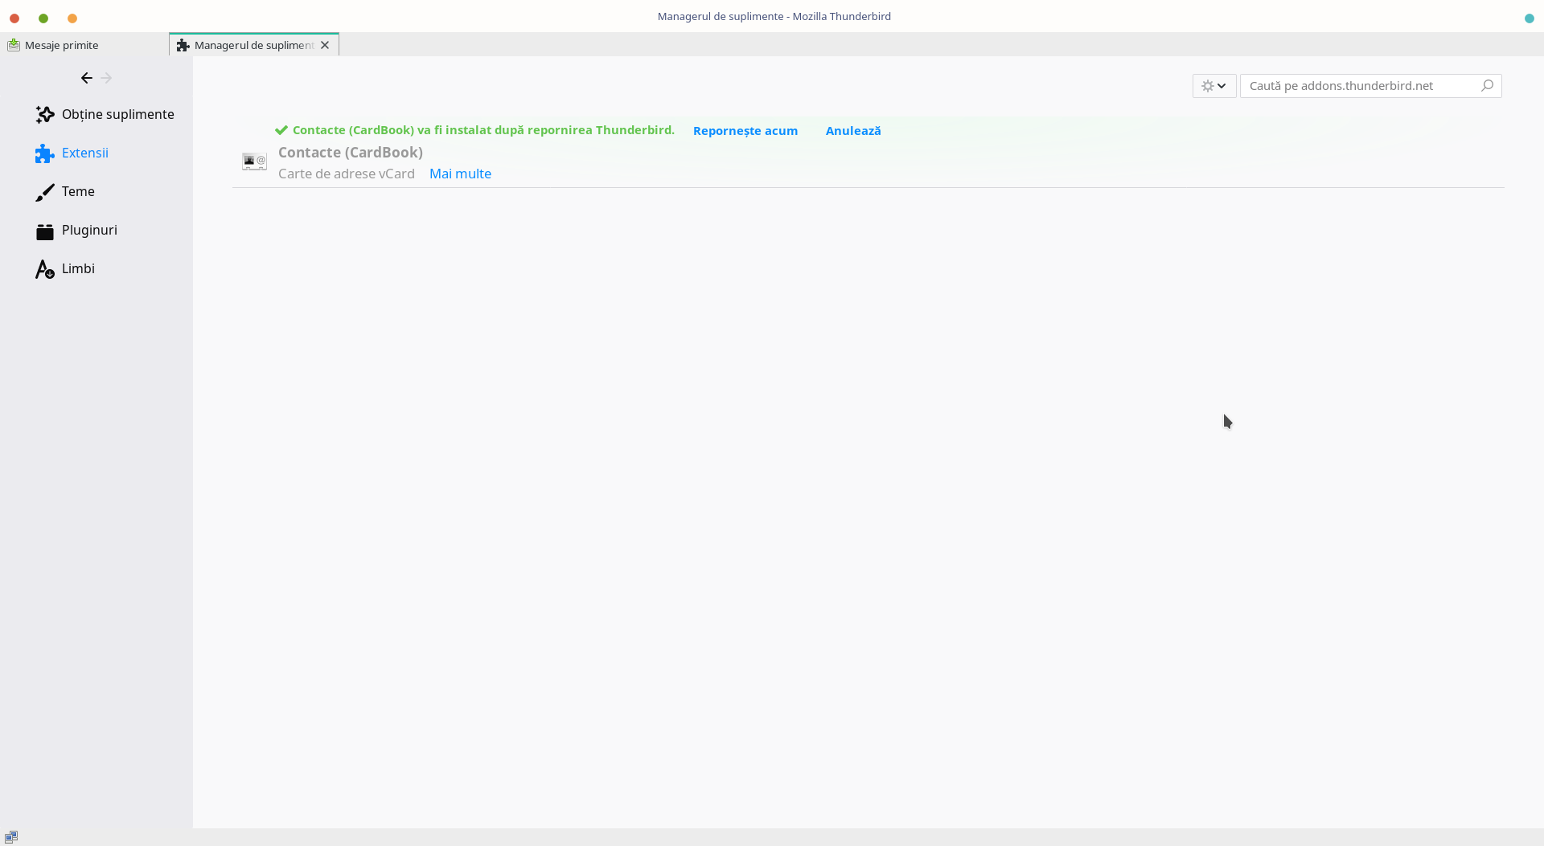Click the Pluginuri briefcase icon
This screenshot has width=1544, height=846.
click(x=45, y=231)
